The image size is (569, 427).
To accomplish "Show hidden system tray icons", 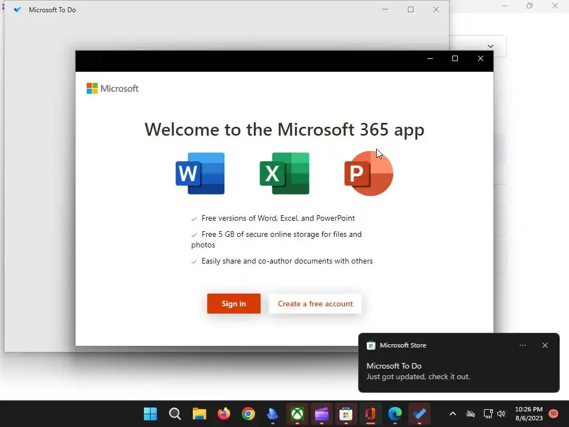I will [452, 414].
